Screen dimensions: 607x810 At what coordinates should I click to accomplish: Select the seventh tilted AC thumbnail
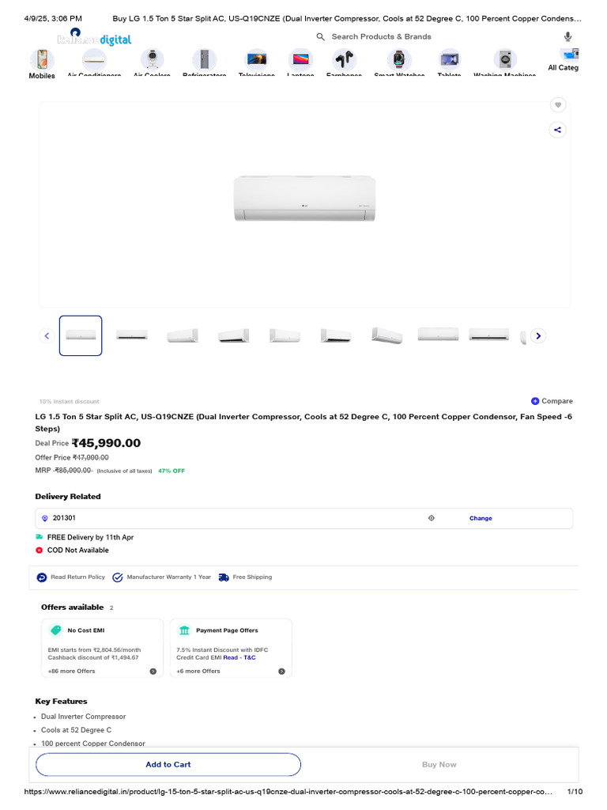[x=387, y=335]
